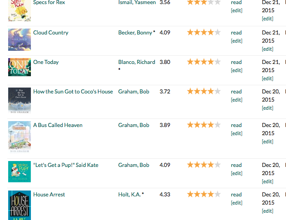Open the Cloud Country book cover thumbnail
286x220 pixels.
pos(20,39)
